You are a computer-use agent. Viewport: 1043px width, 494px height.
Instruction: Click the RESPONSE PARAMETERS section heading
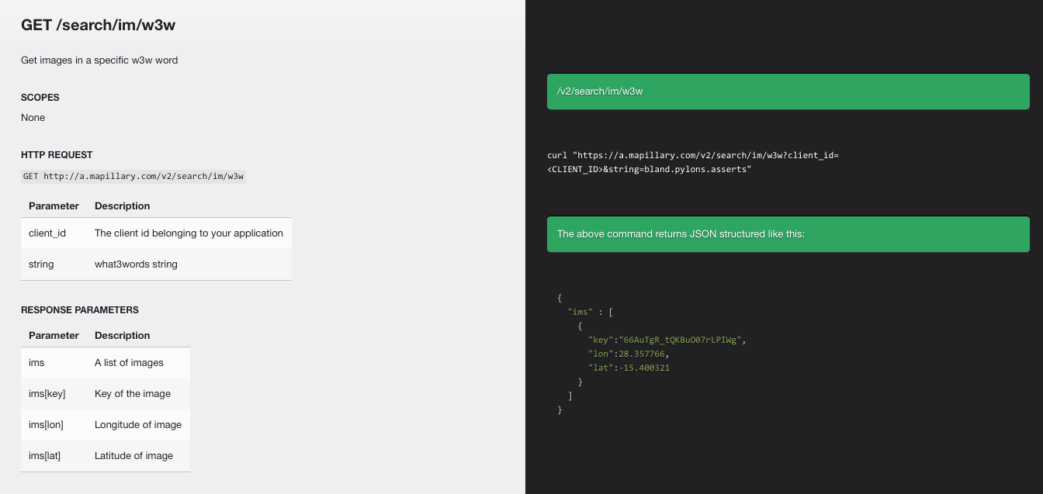point(80,310)
